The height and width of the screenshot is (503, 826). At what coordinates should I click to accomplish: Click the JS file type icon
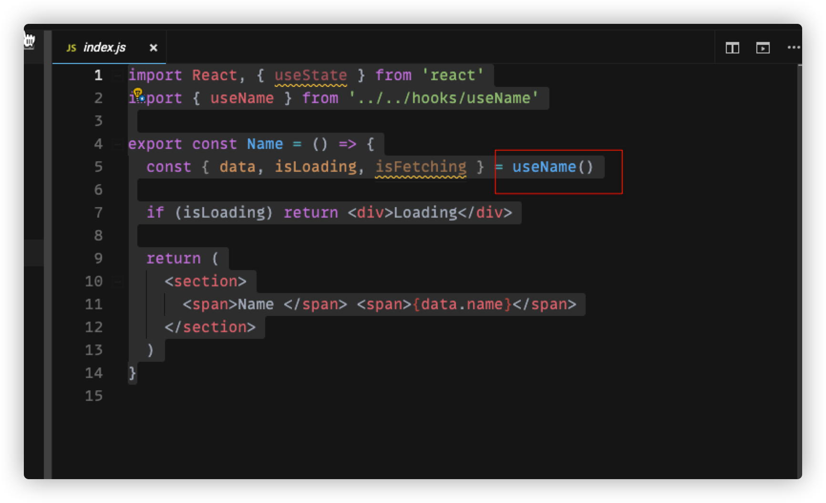tap(71, 48)
